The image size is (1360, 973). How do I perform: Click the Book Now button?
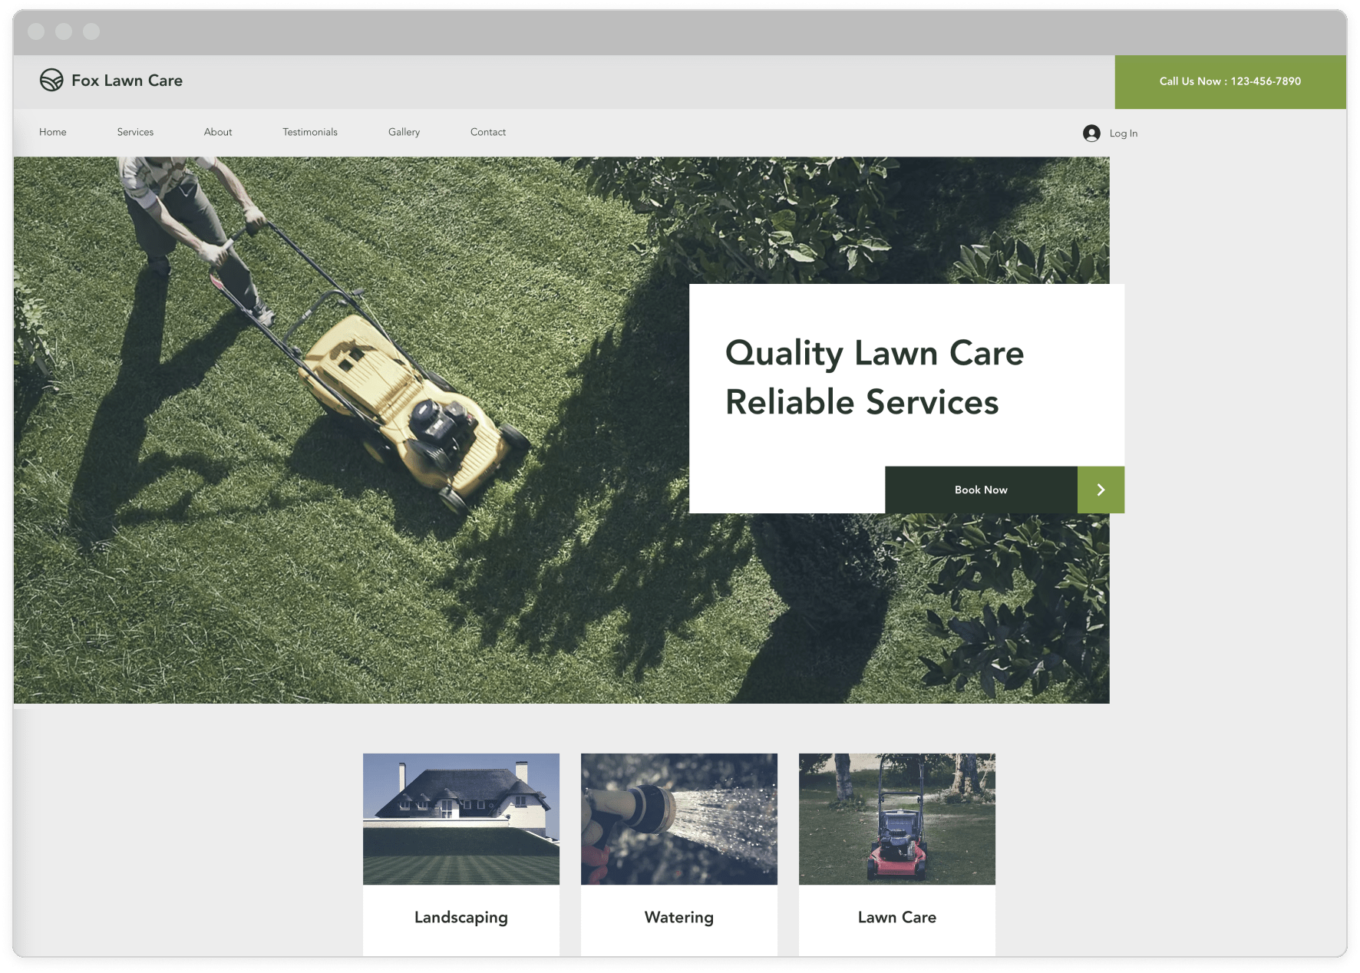coord(980,490)
